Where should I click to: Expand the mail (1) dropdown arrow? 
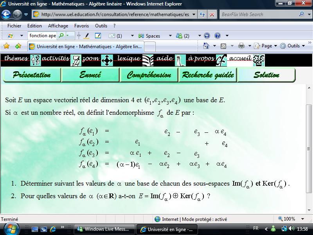click(x=132, y=36)
